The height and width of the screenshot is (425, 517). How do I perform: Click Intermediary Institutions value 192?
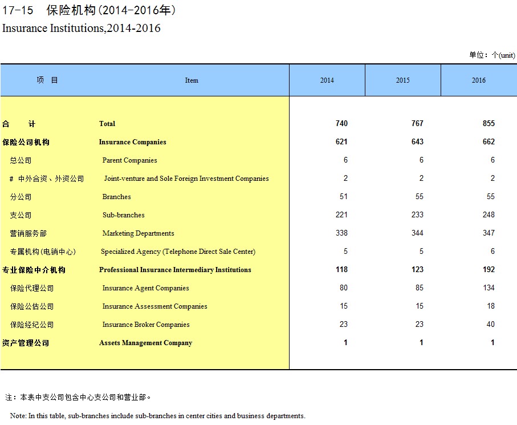coord(488,270)
